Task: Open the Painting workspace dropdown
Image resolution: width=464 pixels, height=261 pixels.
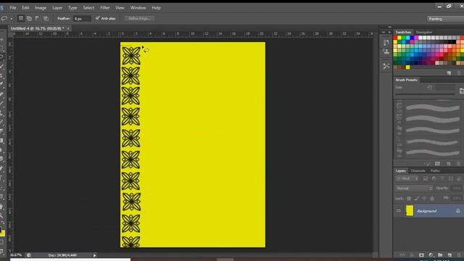Action: click(445, 19)
